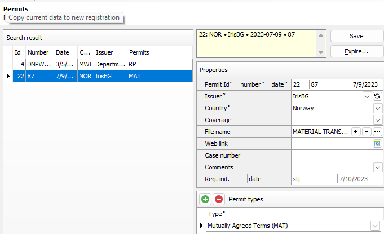Screen dimensions: 384x234
Task: Sort by the Date column header
Action: pyautogui.click(x=65, y=52)
